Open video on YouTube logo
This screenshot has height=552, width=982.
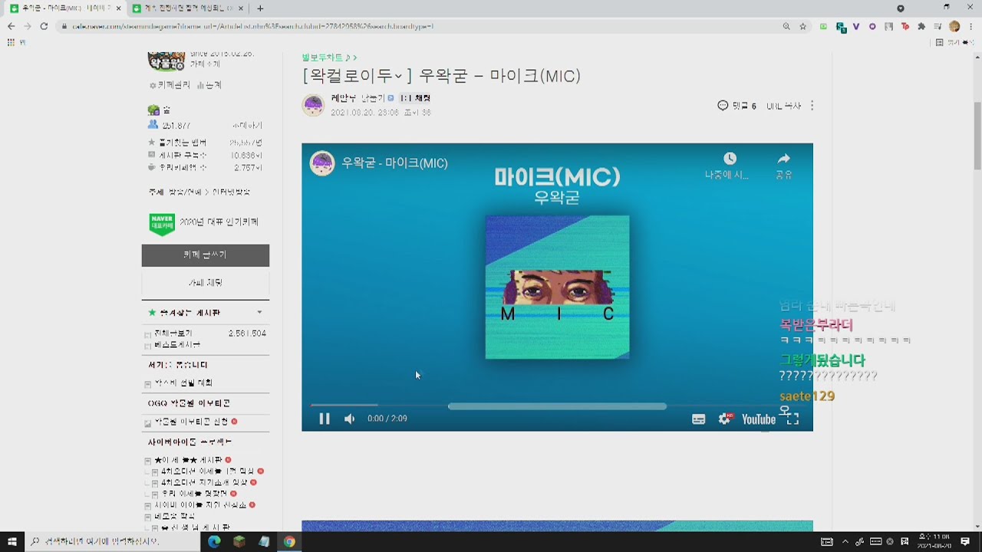click(x=759, y=419)
